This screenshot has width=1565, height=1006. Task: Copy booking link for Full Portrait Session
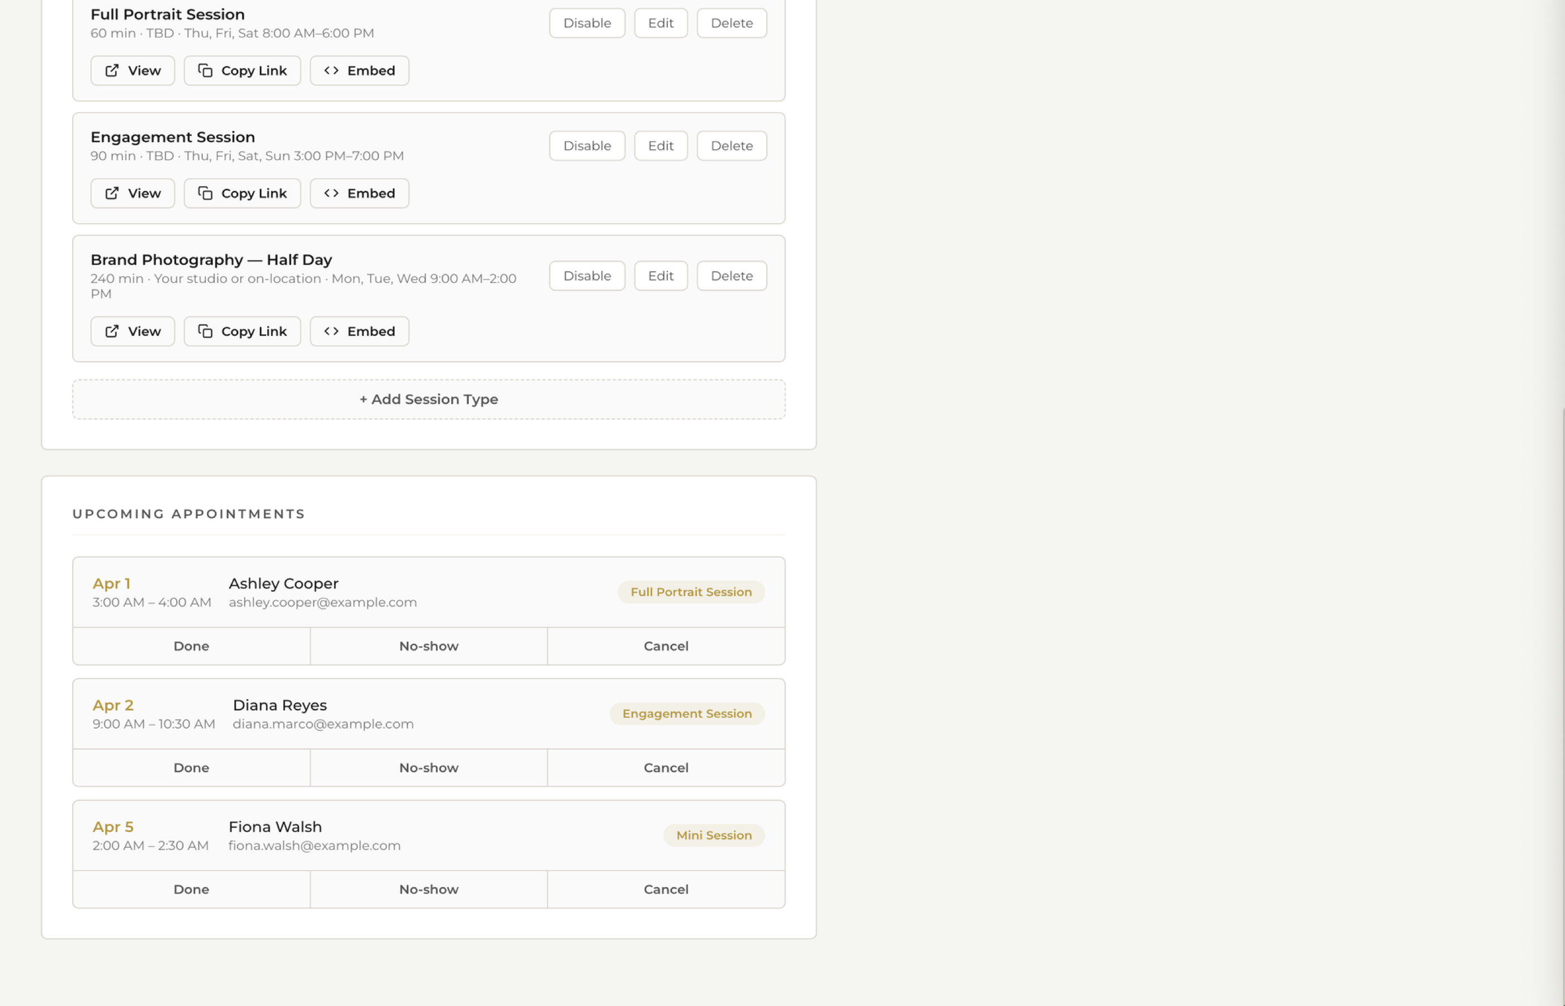coord(241,70)
